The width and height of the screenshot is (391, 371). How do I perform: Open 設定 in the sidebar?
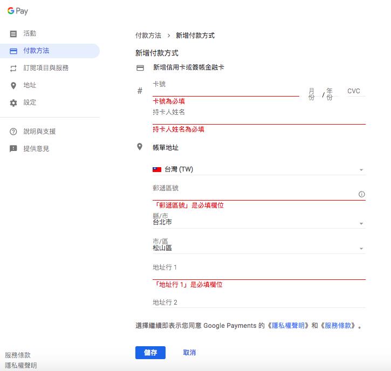pyautogui.click(x=50, y=102)
